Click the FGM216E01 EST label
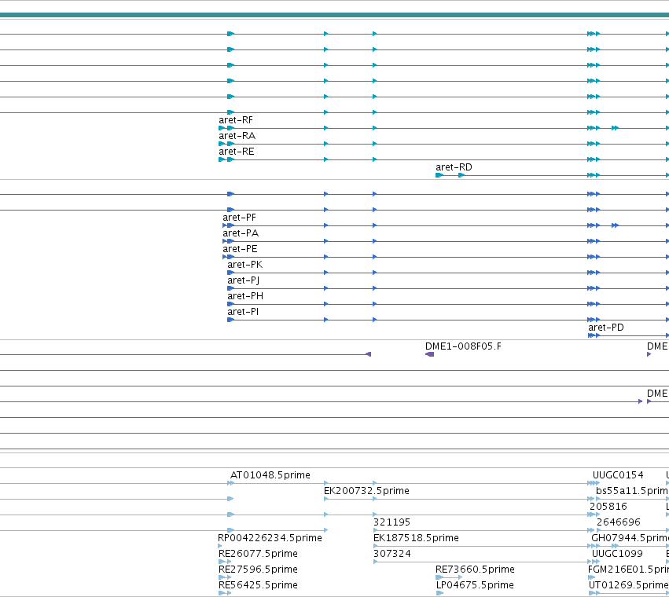 click(628, 570)
